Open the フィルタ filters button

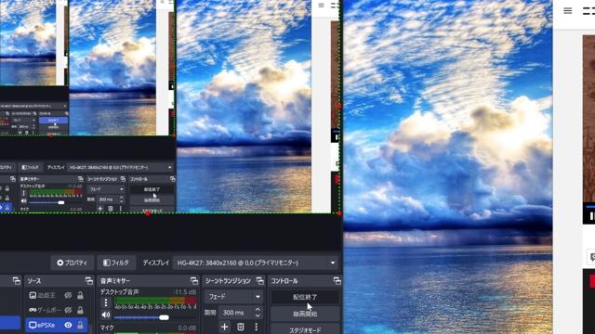pyautogui.click(x=116, y=263)
